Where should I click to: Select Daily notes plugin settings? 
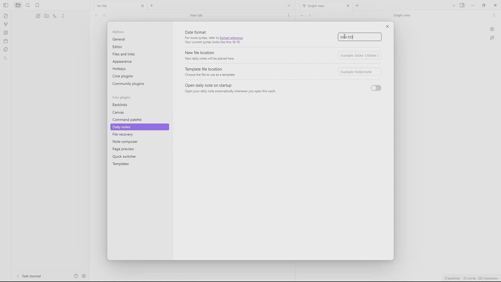pyautogui.click(x=140, y=127)
